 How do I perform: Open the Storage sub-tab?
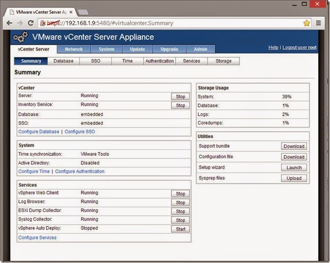click(224, 61)
